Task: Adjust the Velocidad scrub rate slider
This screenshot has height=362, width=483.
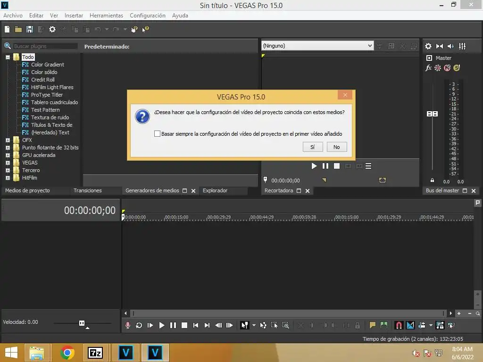Action: 82,323
